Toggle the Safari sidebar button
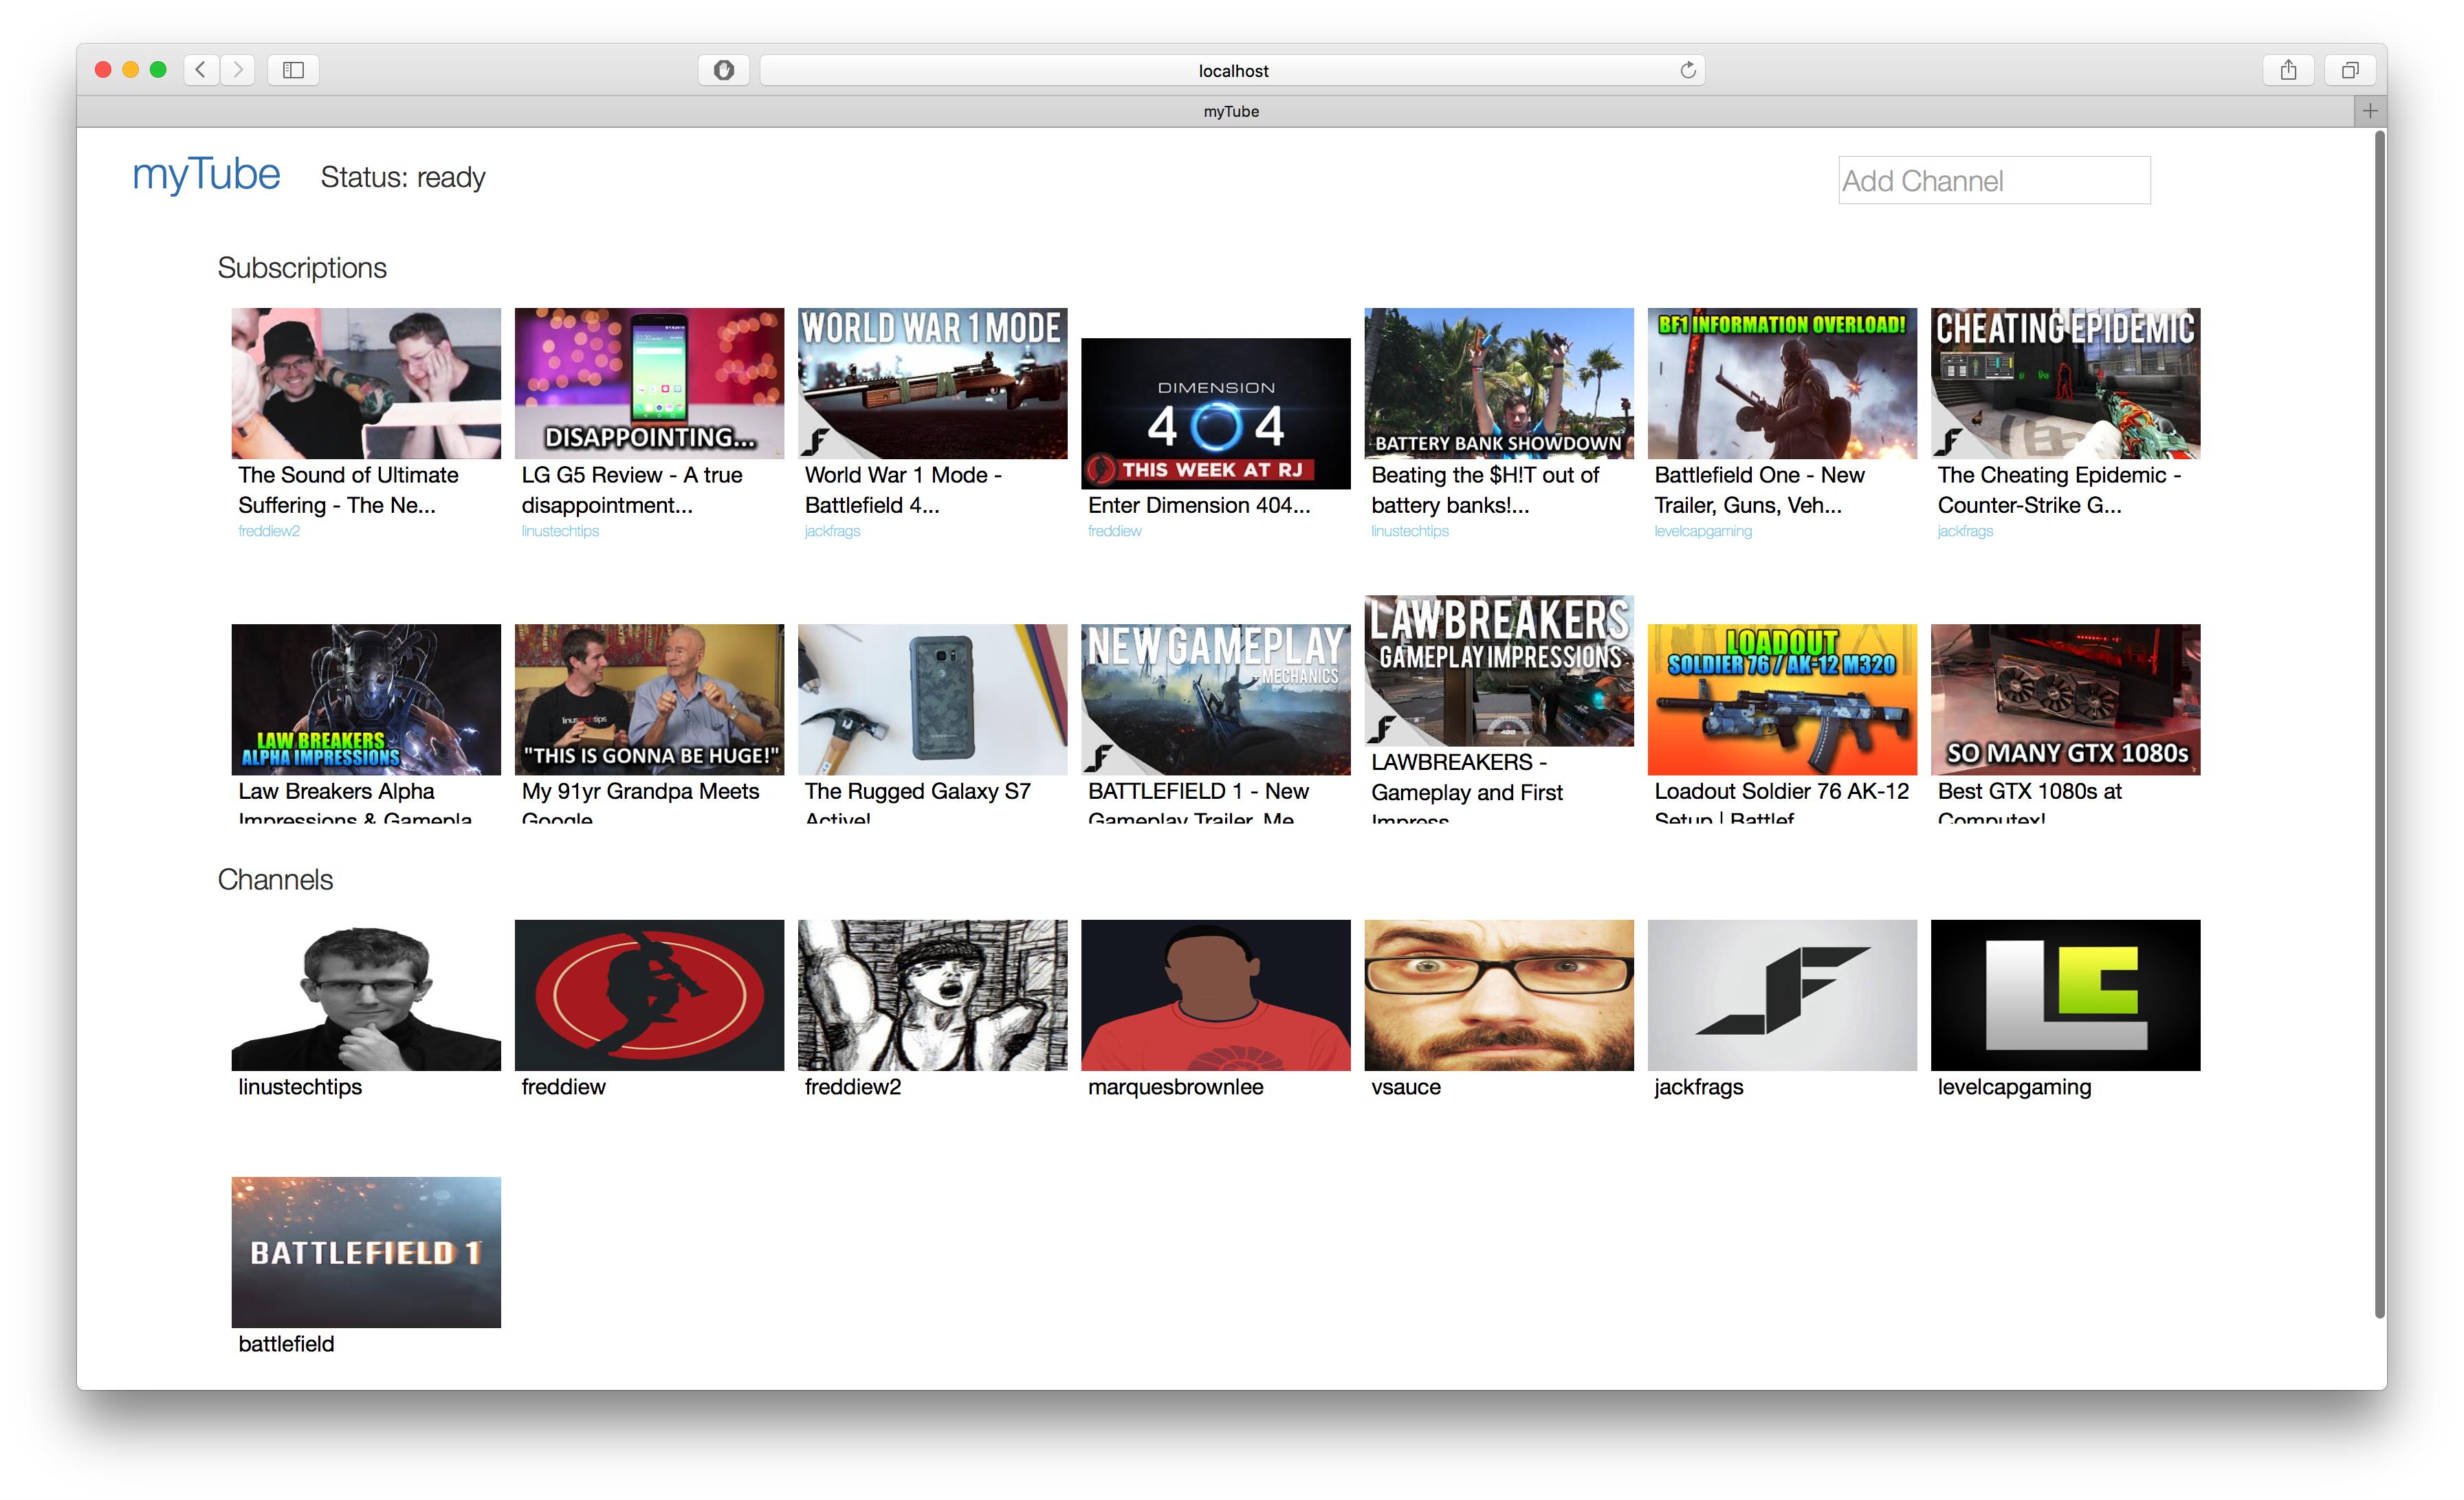The width and height of the screenshot is (2464, 1500). pos(293,70)
